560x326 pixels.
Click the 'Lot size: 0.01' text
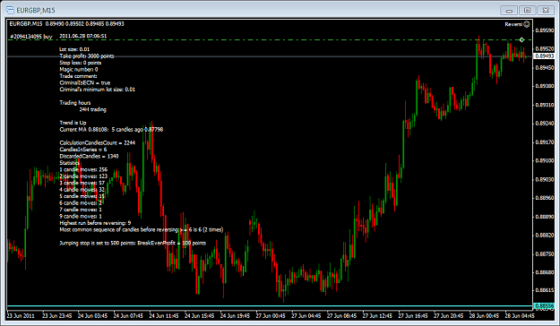pos(74,49)
